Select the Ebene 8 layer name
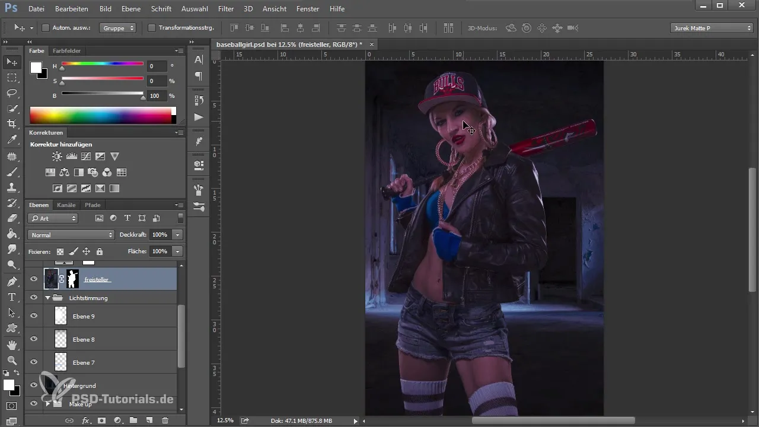Viewport: 759px width, 427px height. point(84,339)
